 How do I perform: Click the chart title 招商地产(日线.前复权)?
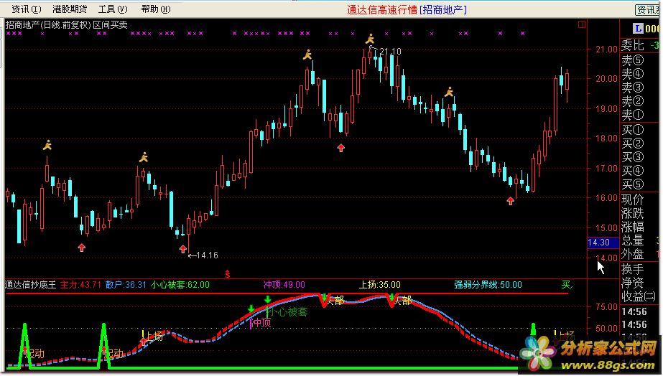(48, 25)
